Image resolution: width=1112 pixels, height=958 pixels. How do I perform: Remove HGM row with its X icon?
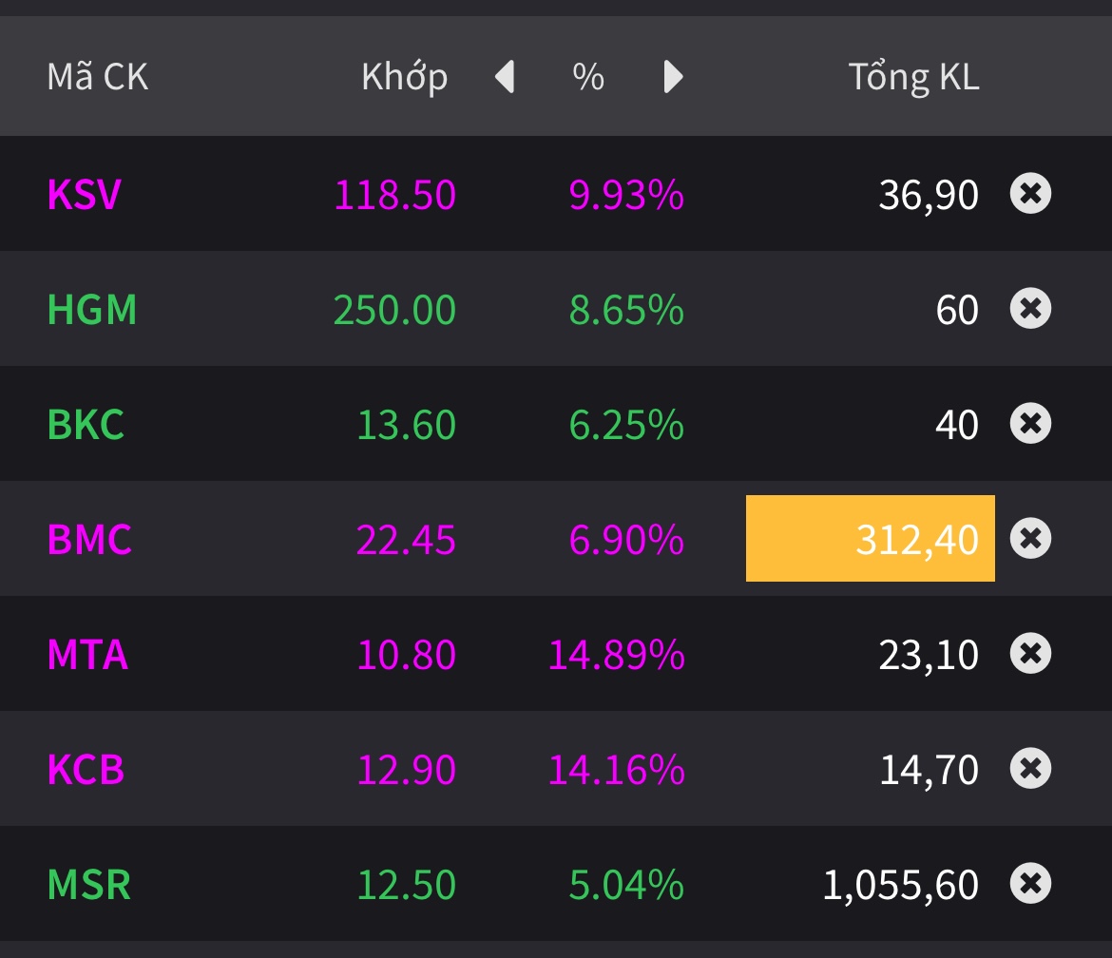coord(1030,309)
